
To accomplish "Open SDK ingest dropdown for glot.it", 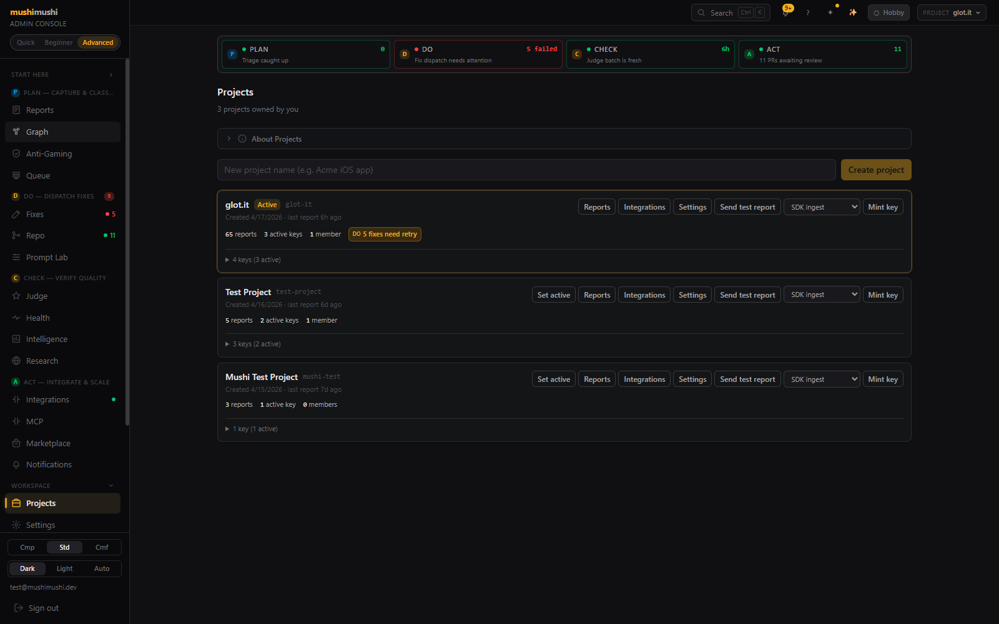I will coord(822,207).
